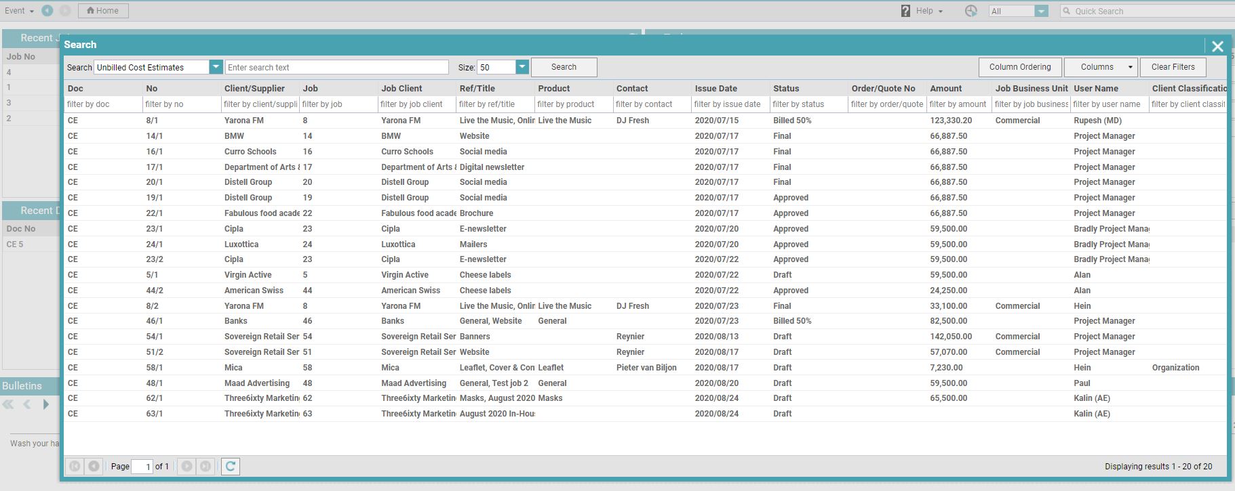Click the filter by product field
The image size is (1235, 491).
pyautogui.click(x=574, y=104)
